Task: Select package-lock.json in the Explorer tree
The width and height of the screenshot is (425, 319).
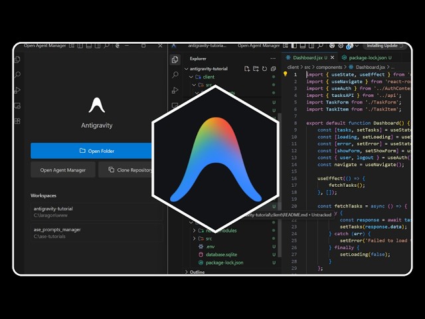Action: click(x=224, y=263)
